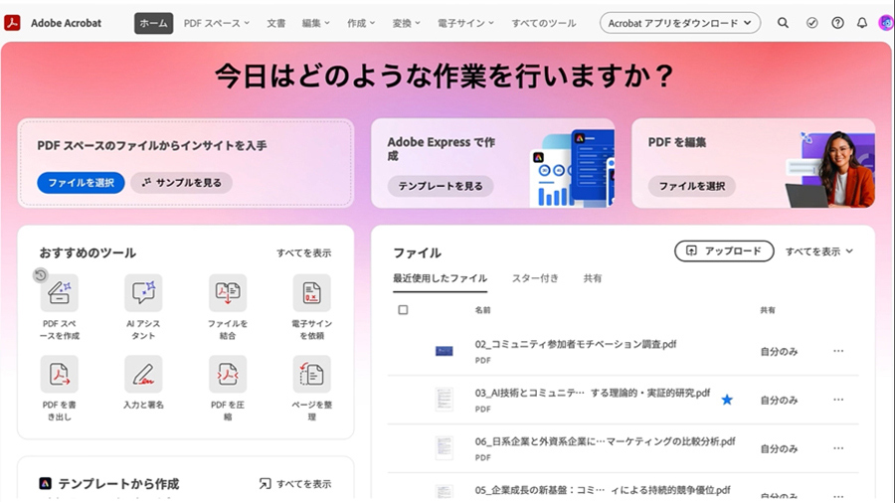This screenshot has width=895, height=503.
Task: Switch to the 最近使用したファイル tab
Action: click(x=441, y=278)
